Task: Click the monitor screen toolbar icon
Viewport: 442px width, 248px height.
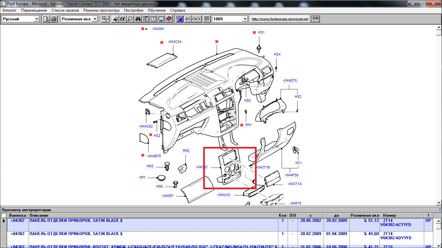Action: point(161,19)
